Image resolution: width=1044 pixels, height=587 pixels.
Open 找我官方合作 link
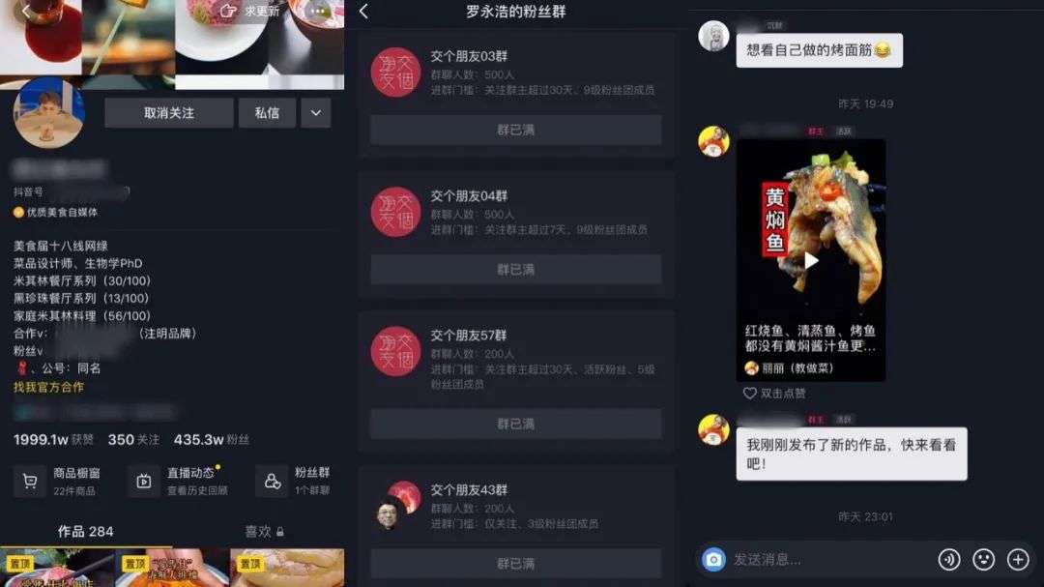[x=48, y=387]
